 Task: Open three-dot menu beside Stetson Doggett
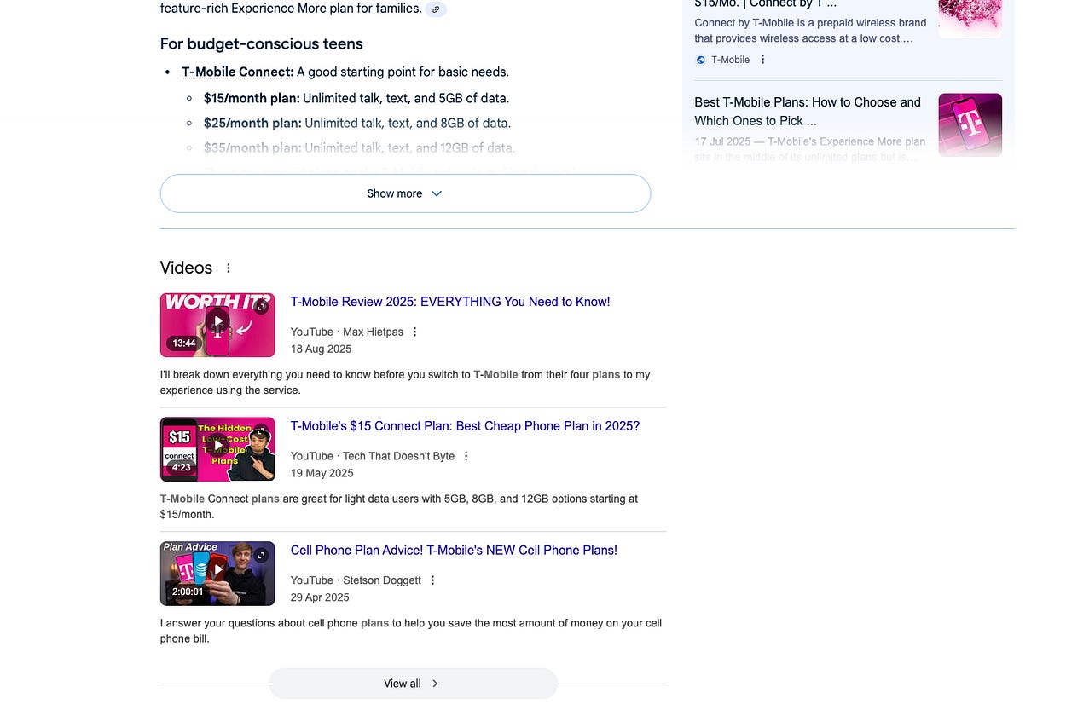click(432, 580)
